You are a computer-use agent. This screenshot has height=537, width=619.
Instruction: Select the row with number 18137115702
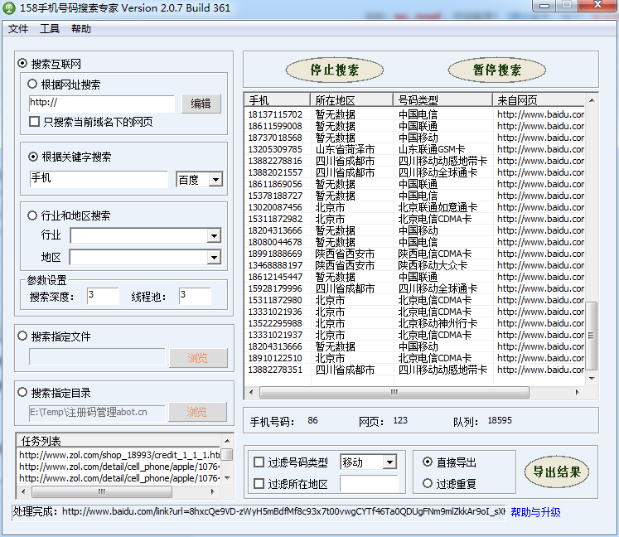414,114
